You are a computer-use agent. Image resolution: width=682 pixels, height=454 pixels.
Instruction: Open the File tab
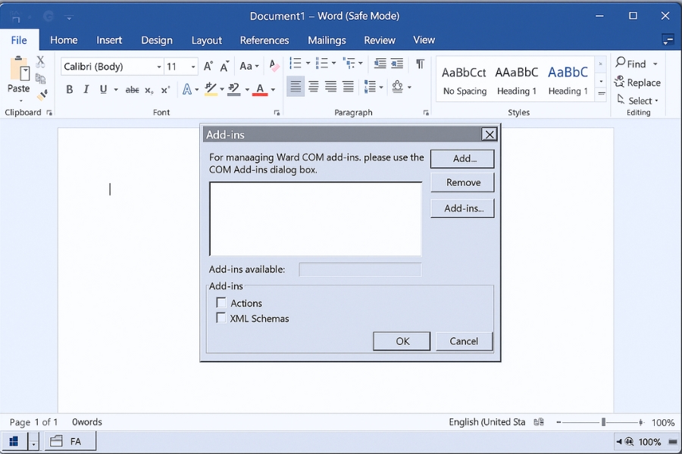coord(19,40)
